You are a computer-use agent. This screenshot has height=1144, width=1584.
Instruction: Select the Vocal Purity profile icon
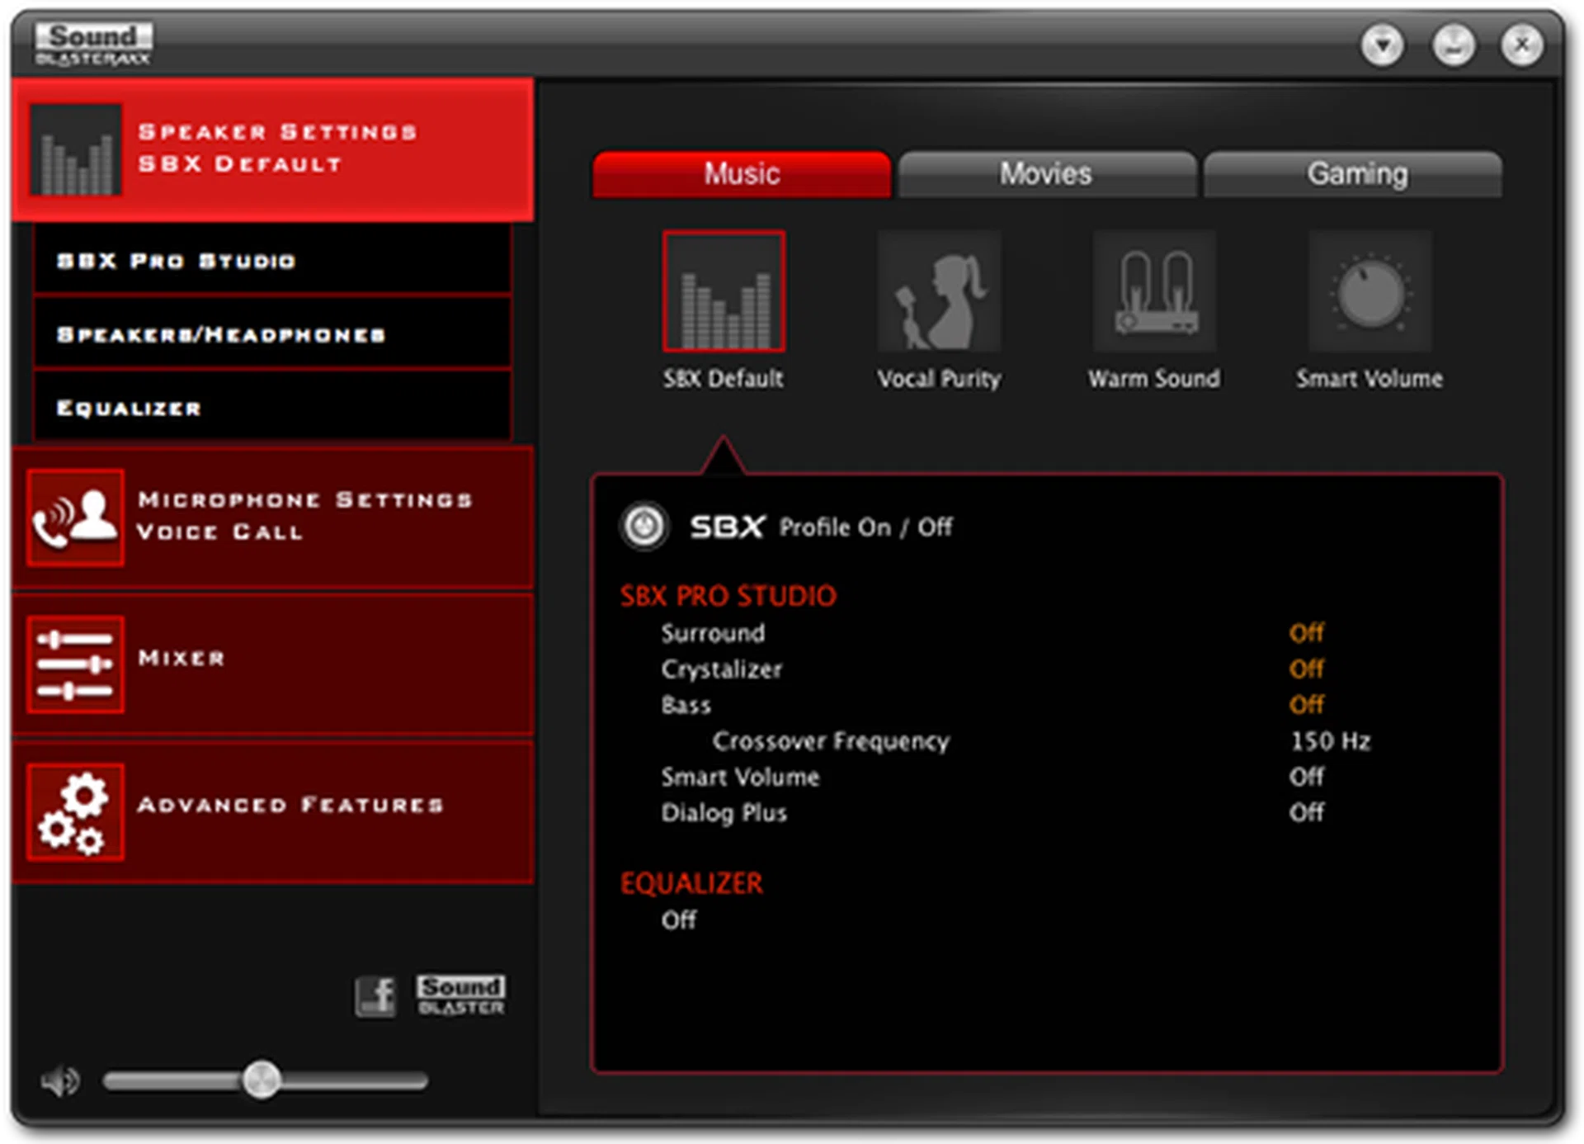coord(939,291)
